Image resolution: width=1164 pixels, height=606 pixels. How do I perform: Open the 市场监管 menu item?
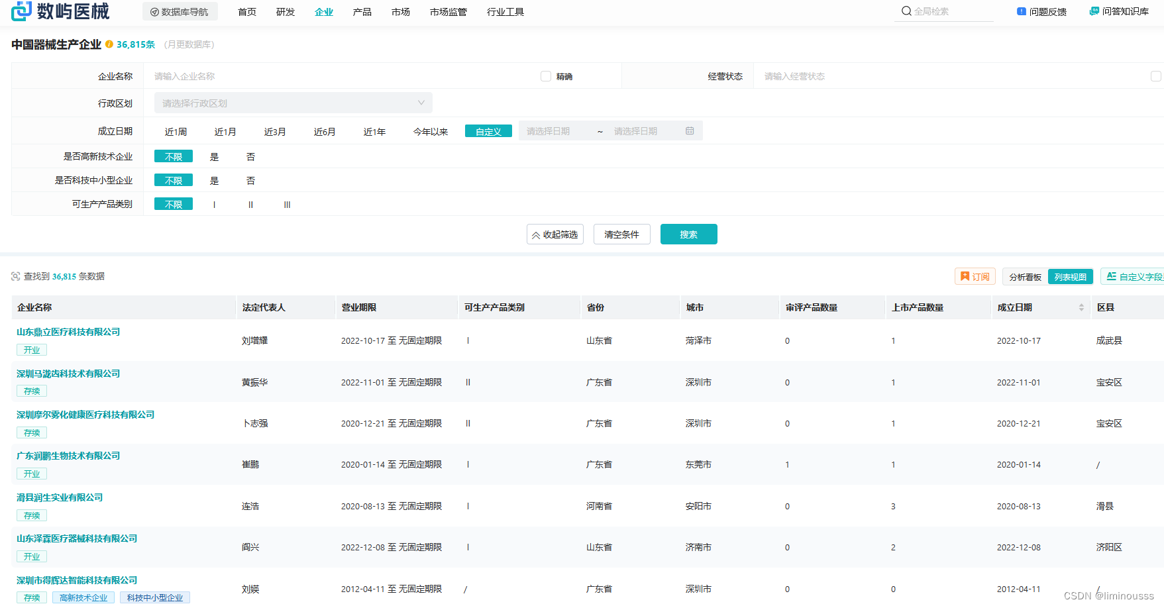click(449, 12)
